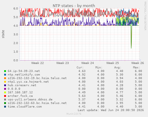Click the Week 22 axis label
The width and height of the screenshot is (148, 117).
[x=38, y=63]
